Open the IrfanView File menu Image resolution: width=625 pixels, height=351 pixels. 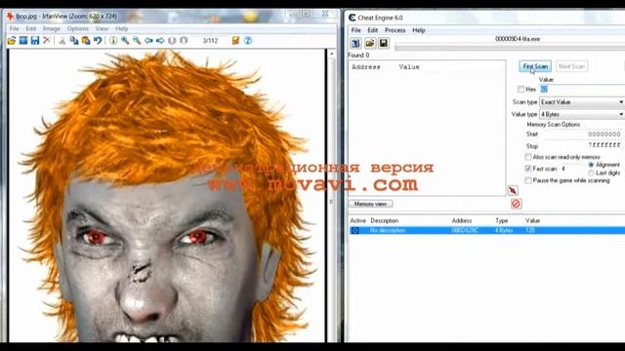[x=14, y=28]
